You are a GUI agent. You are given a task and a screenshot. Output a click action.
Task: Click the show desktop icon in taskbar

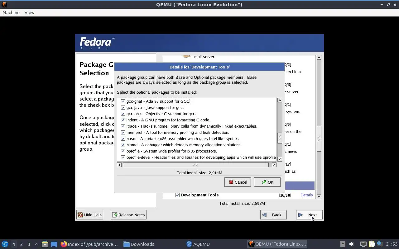coord(54,244)
